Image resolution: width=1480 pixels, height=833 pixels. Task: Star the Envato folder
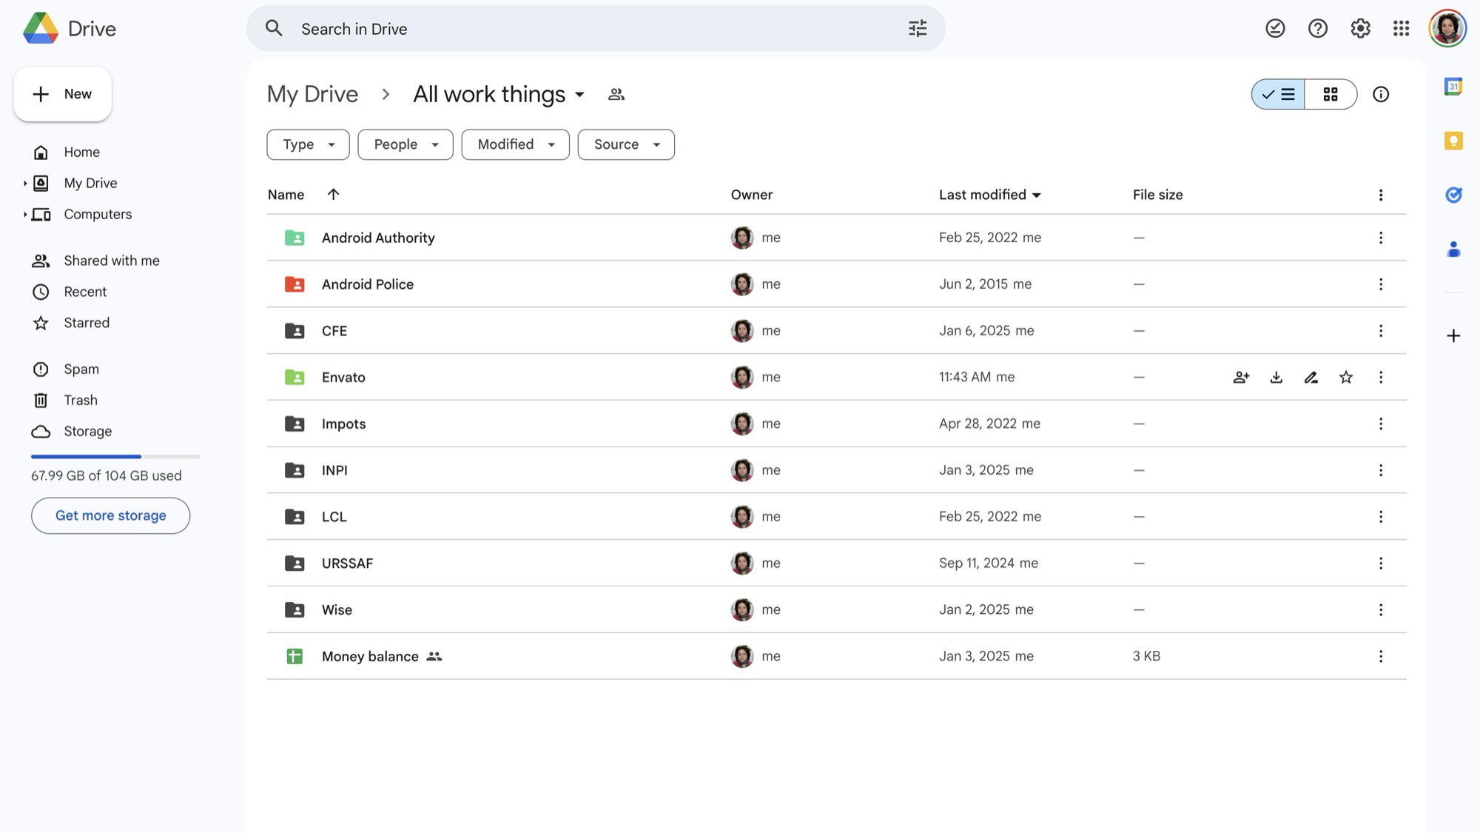[1346, 378]
